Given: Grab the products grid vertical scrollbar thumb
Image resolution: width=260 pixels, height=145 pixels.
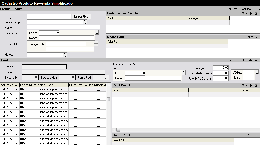Looking at the screenshot, I should pyautogui.click(x=109, y=99).
